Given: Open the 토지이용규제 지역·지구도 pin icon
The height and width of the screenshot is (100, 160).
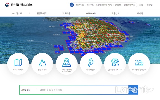Looking at the screenshot, I should coord(66,62).
